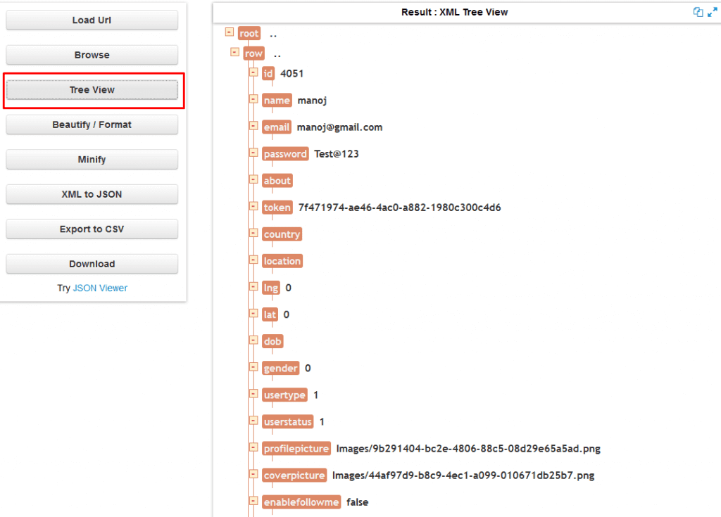Collapse the id node toggle
Screen dimensions: 721x517
coord(253,72)
